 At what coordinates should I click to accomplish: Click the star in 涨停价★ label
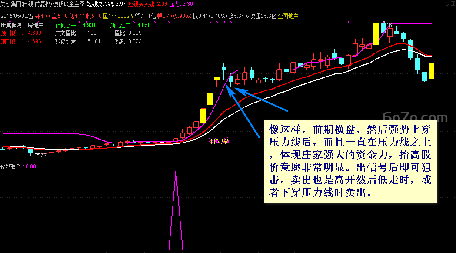click(73, 42)
